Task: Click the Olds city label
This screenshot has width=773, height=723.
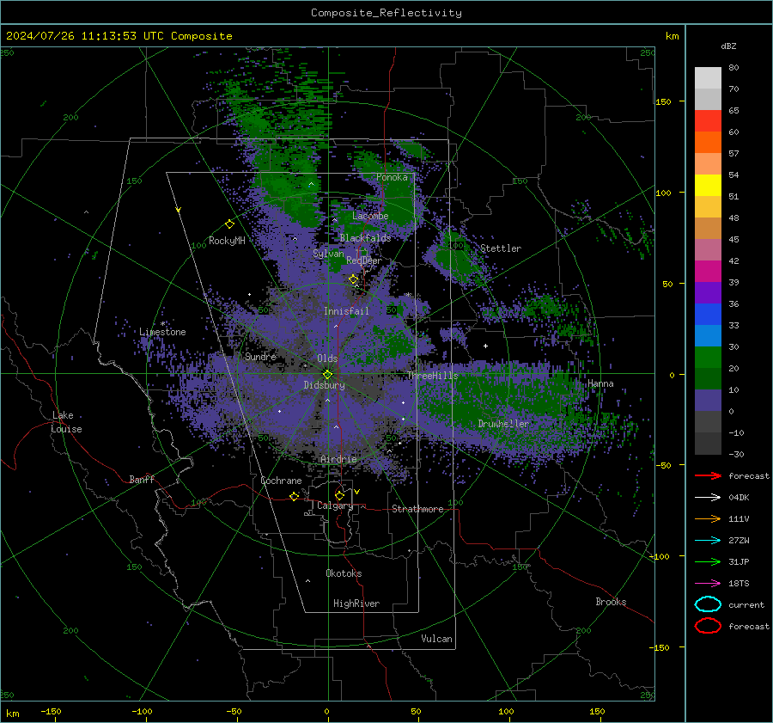Action: pyautogui.click(x=327, y=358)
